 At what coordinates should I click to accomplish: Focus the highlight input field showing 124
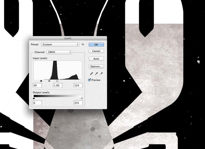(78, 85)
